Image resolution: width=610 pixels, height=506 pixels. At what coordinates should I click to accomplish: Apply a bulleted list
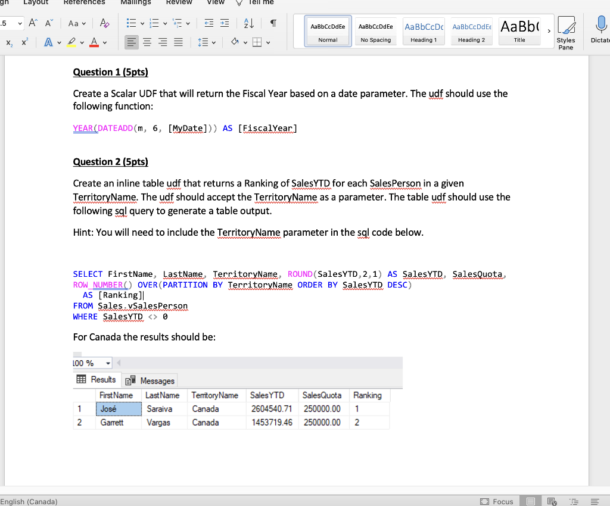132,23
